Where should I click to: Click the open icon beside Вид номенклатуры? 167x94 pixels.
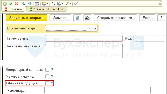coord(95,28)
